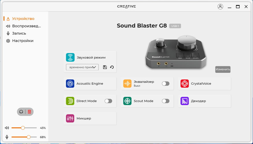The width and height of the screenshot is (253, 144).
Task: Click the Запись microphone sidebar icon
Action: (x=8, y=33)
